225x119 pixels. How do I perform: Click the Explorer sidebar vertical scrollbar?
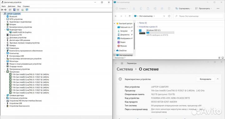tap(134, 36)
